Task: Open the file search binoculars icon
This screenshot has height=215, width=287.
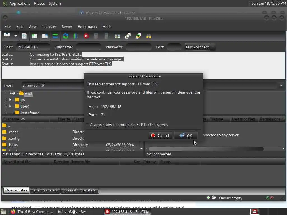Action: pyautogui.click(x=149, y=36)
